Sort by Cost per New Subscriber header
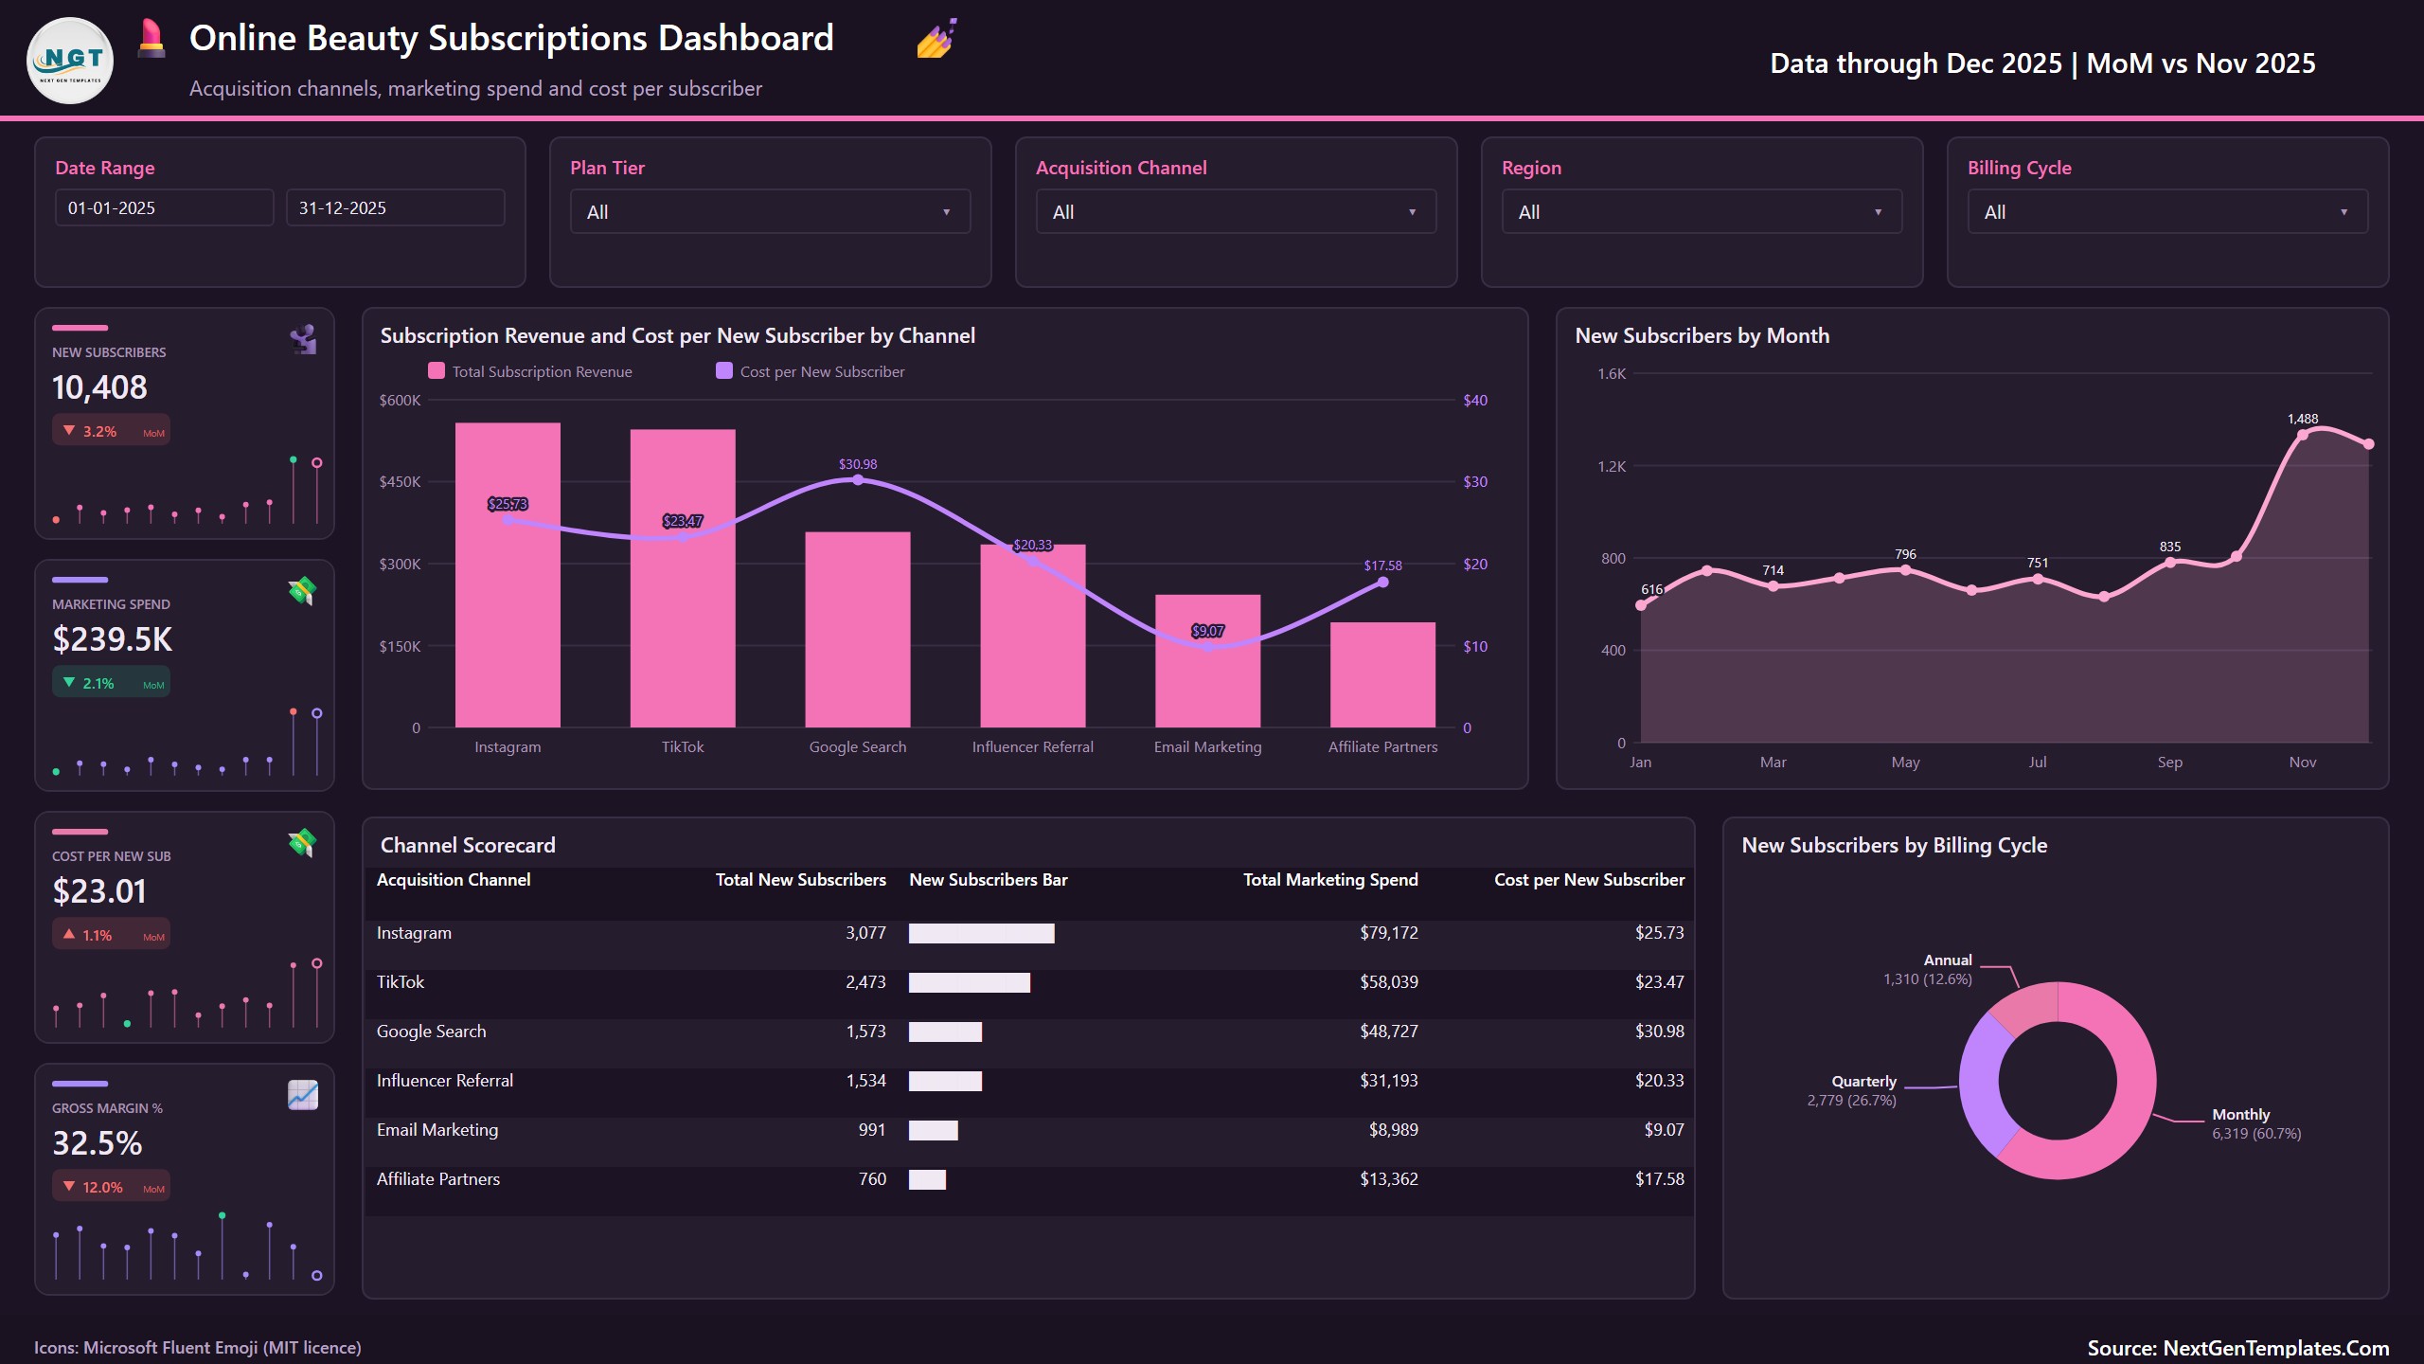 coord(1589,880)
